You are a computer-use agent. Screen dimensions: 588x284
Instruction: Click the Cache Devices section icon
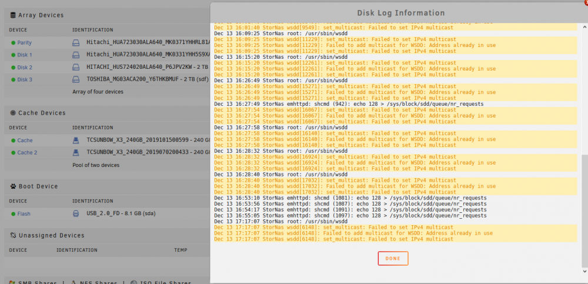pos(13,112)
